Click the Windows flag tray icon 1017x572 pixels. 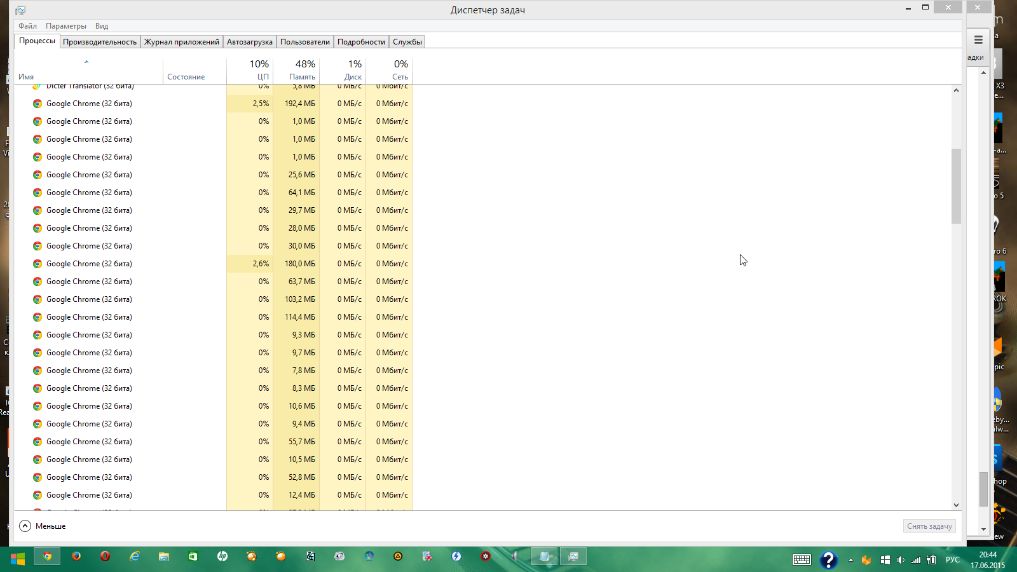pos(885,560)
